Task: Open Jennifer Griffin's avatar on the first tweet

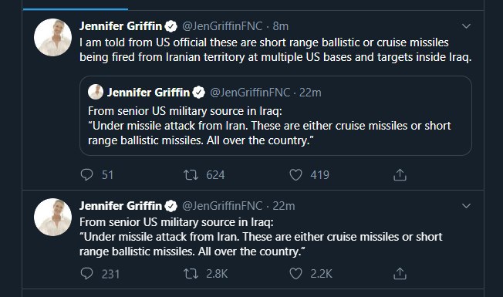Action: 53,38
